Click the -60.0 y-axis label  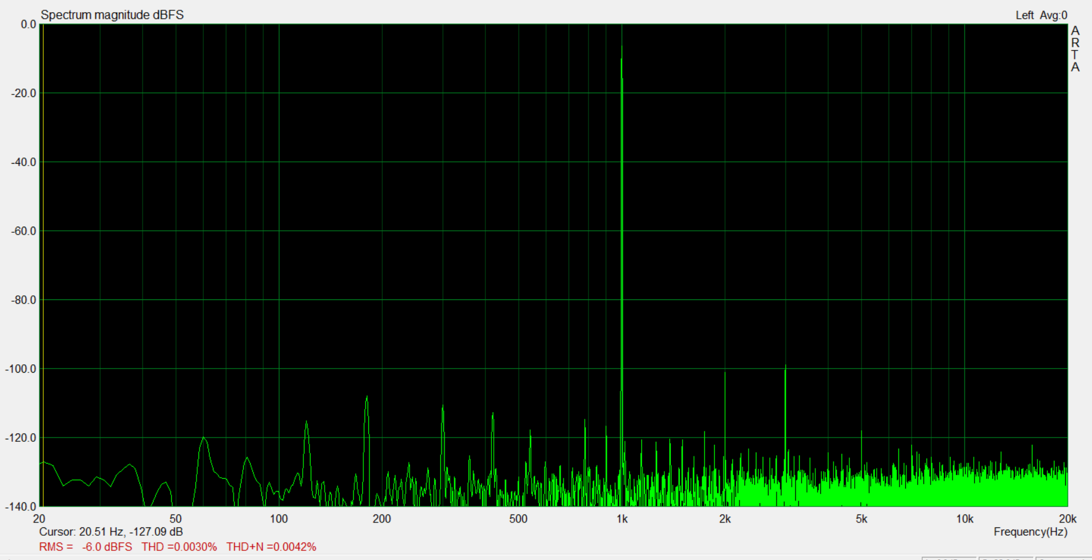(24, 231)
